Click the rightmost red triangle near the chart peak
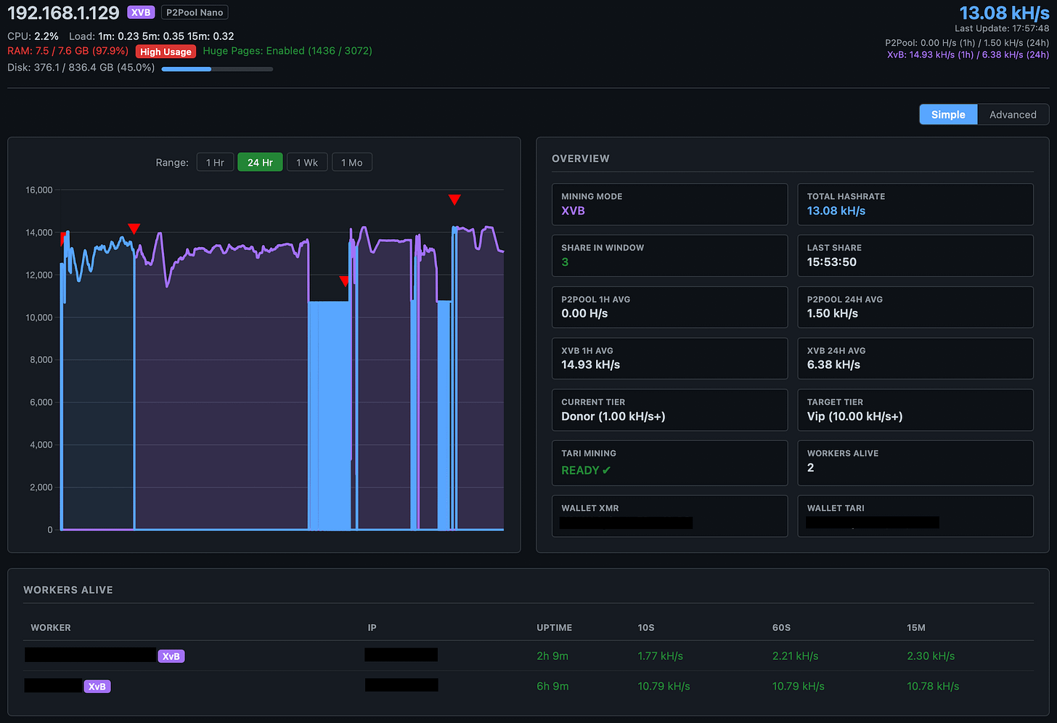The image size is (1057, 723). tap(454, 198)
